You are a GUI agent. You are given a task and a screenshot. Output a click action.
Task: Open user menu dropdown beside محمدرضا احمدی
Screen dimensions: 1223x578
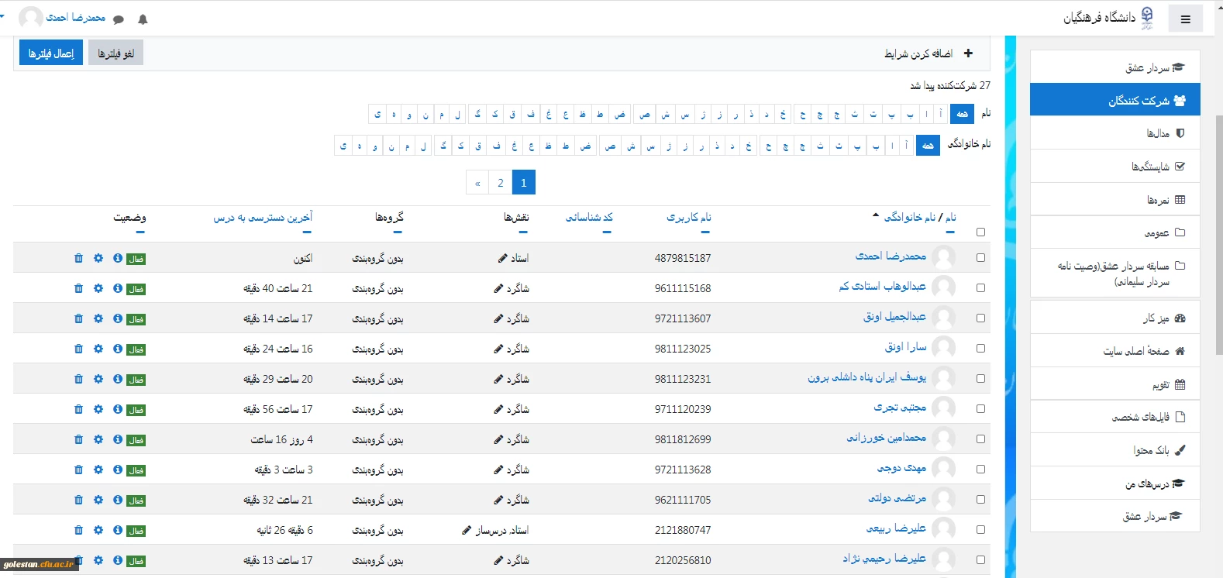[x=2, y=17]
